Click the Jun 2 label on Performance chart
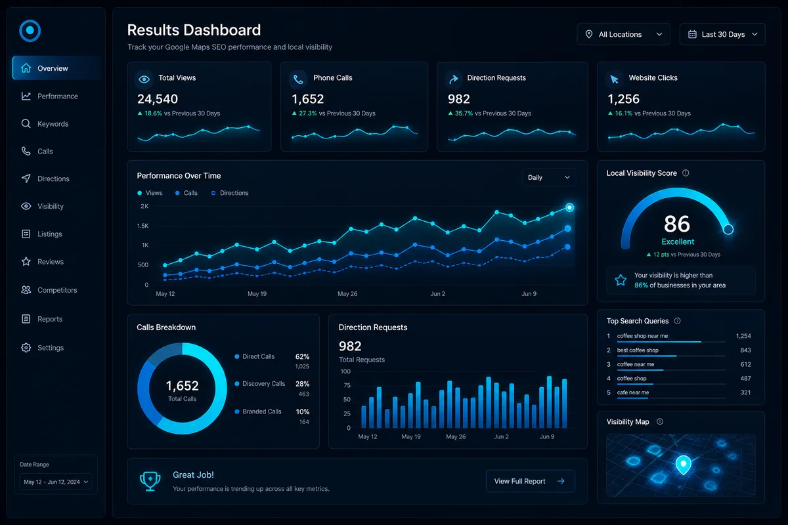This screenshot has width=788, height=525. (438, 294)
